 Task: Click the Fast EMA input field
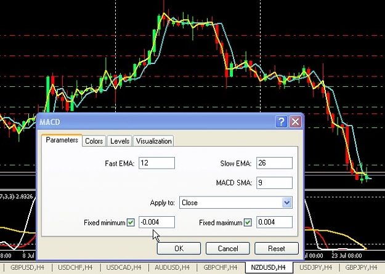click(156, 163)
